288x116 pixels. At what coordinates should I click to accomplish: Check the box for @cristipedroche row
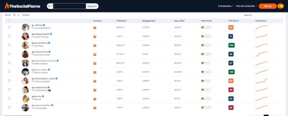click(9, 89)
